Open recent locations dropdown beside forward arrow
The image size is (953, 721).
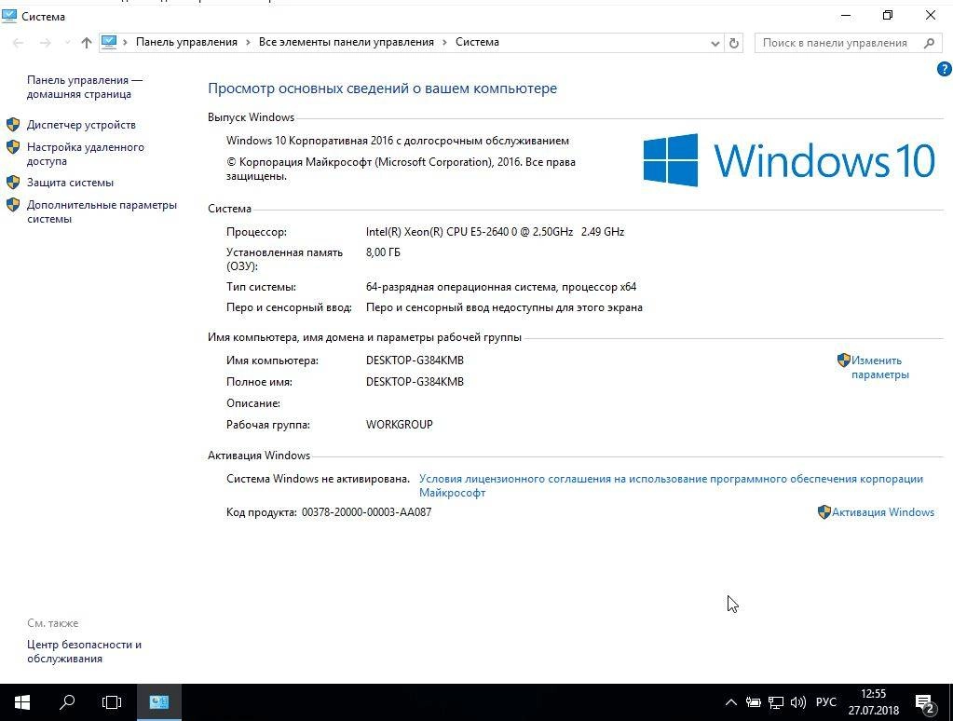click(x=67, y=43)
